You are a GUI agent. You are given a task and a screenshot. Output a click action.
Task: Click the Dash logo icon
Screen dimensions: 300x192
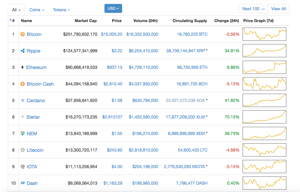pos(22,183)
